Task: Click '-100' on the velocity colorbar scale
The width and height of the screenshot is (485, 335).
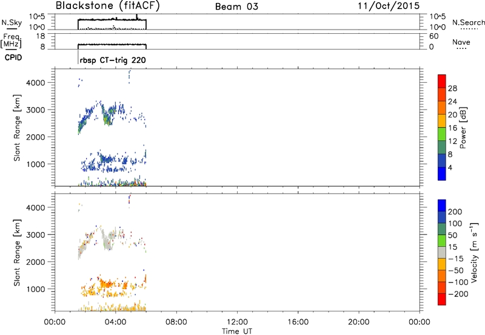Action: click(x=458, y=282)
